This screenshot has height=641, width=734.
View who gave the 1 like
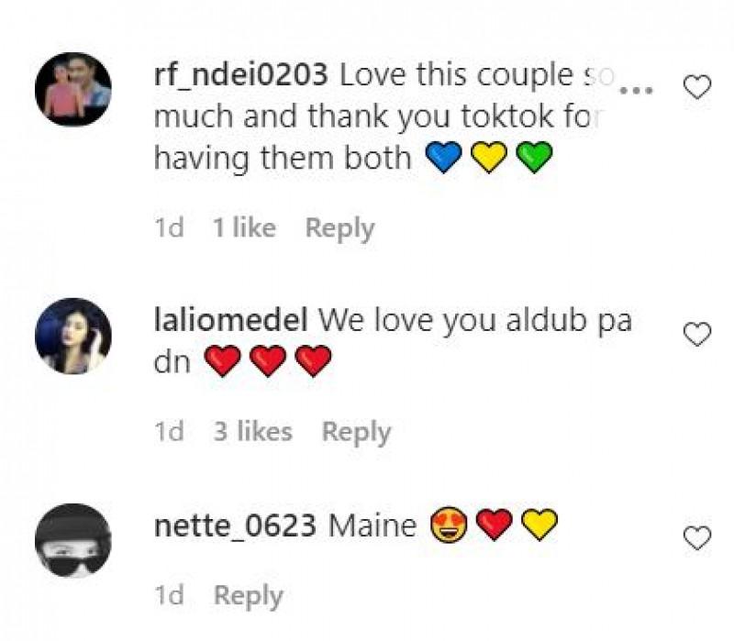(244, 227)
